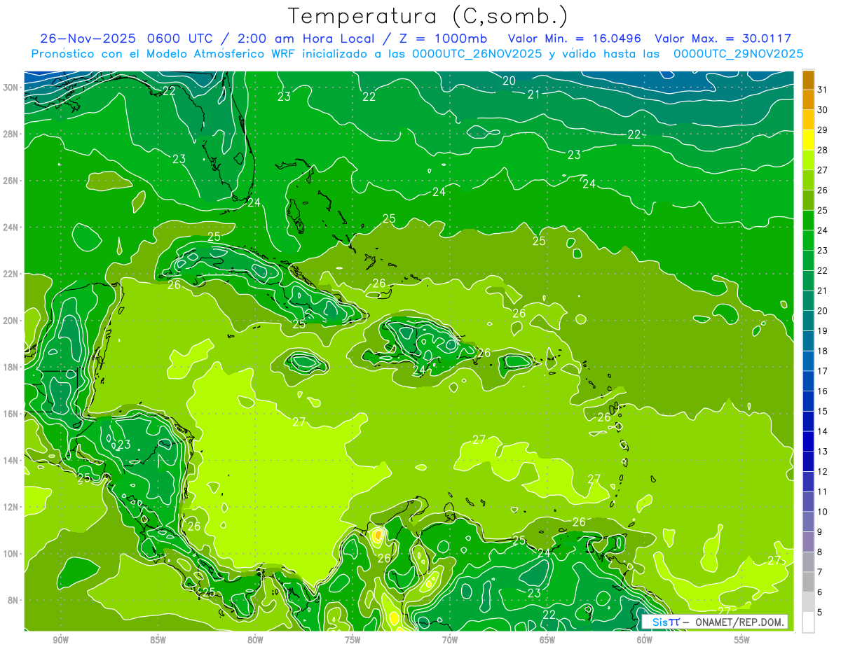Image resolution: width=841 pixels, height=649 pixels.
Task: Click the "Valor Min. = 16.0496" text
Action: click(x=576, y=39)
